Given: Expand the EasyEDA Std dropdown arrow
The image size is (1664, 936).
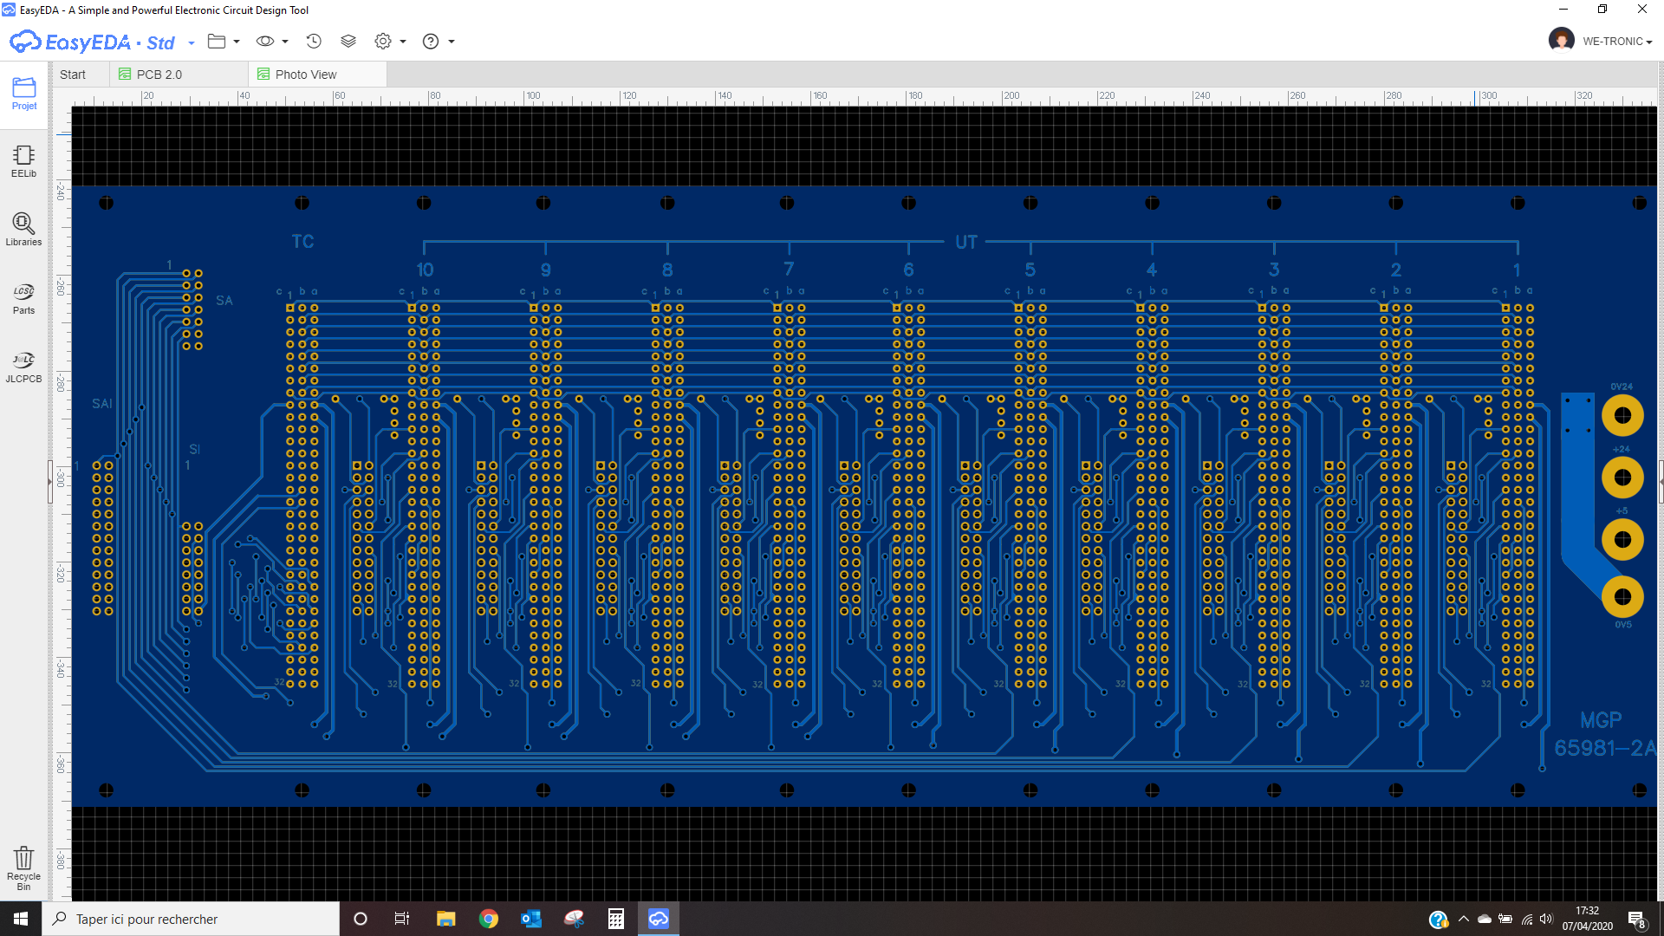Looking at the screenshot, I should point(192,42).
